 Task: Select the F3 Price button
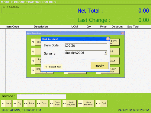pyautogui.click(x=30, y=103)
